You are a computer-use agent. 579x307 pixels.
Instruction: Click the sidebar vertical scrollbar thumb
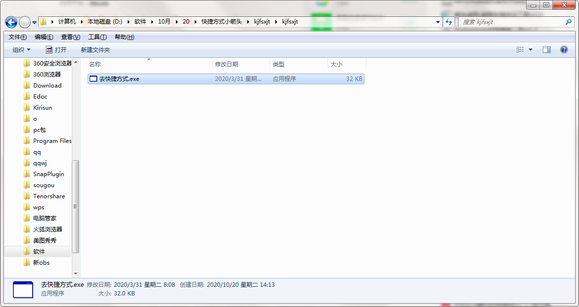click(75, 206)
